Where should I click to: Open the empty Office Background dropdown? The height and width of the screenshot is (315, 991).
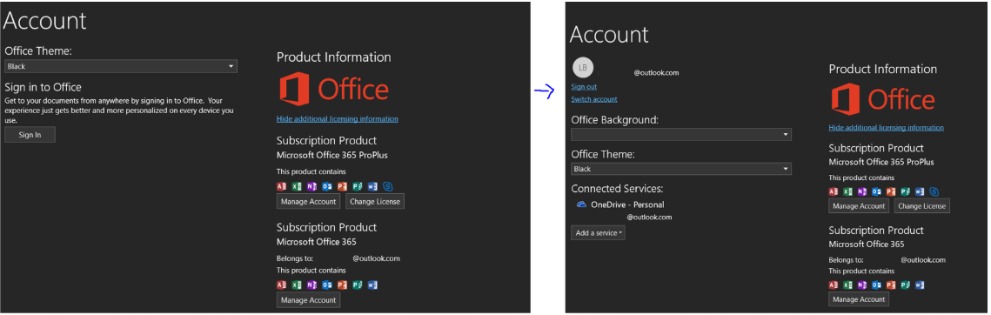(x=681, y=134)
